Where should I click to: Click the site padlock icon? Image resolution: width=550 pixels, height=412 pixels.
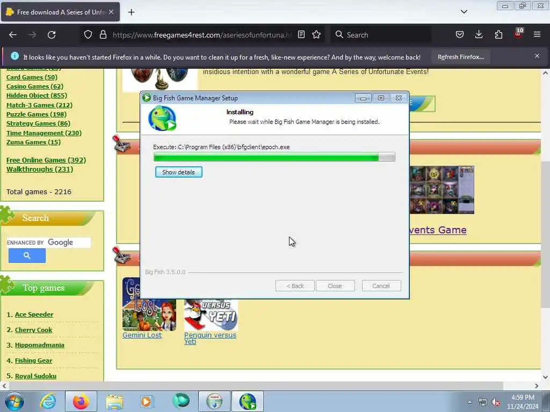coord(103,35)
